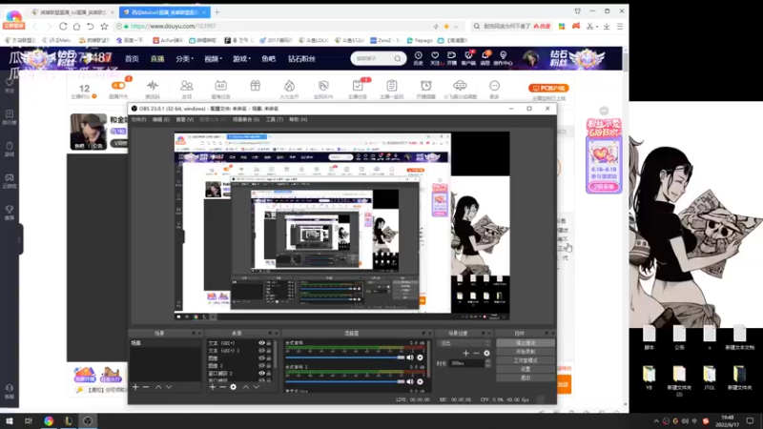Open the 淡出 transition type dropdown
Viewport: 763px width, 429px height.
(464, 343)
